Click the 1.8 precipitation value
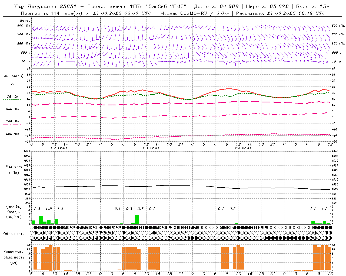This screenshot has width=346, height=276. [49, 209]
